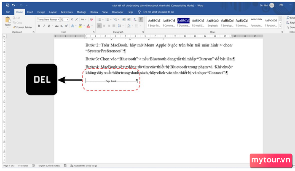Apply paragraph shading fill color
The width and height of the screenshot is (295, 171).
point(129,26)
